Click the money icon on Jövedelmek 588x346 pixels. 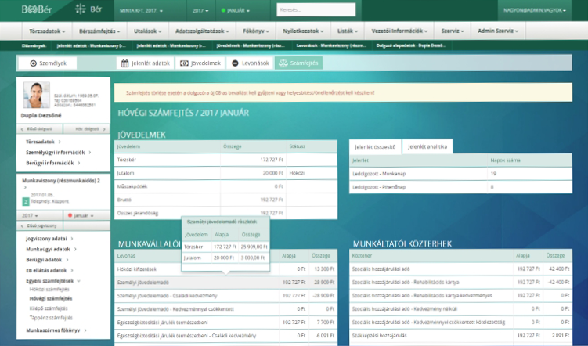[x=184, y=63]
